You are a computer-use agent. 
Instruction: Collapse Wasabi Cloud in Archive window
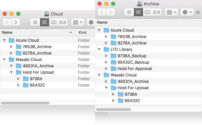point(99,75)
